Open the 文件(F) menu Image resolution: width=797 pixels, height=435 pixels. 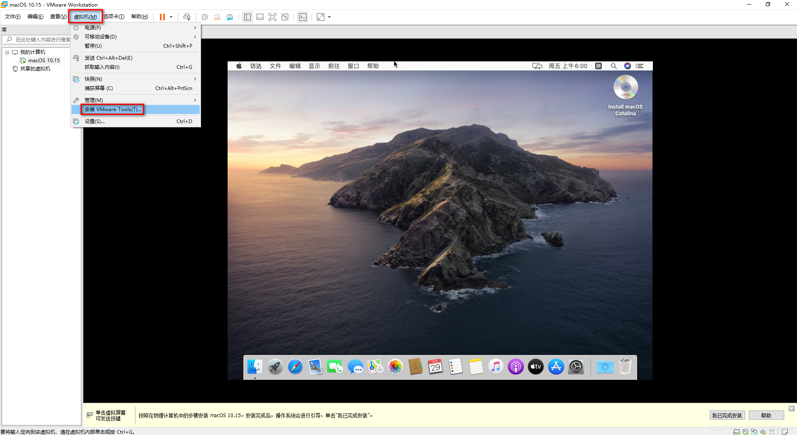click(13, 17)
